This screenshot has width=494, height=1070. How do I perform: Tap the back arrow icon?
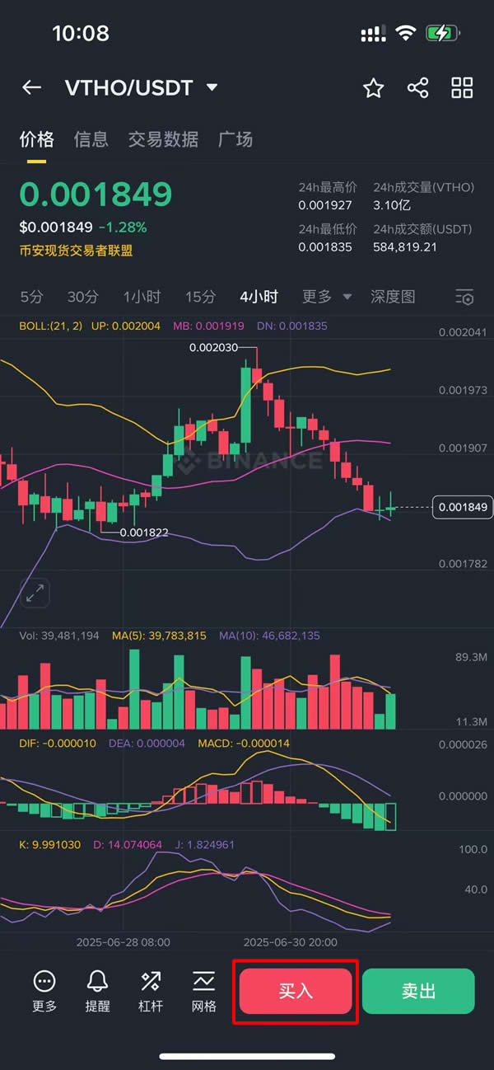(31, 87)
